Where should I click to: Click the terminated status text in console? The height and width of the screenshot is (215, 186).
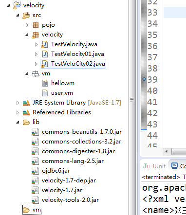[x=161, y=177]
